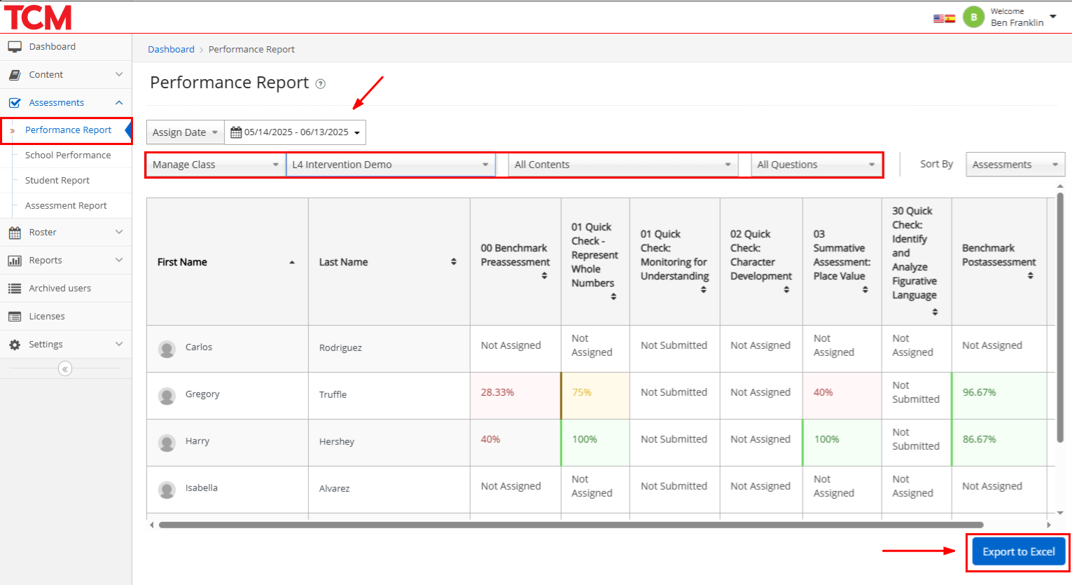Open the All Contents dropdown
The image size is (1072, 585).
(622, 165)
